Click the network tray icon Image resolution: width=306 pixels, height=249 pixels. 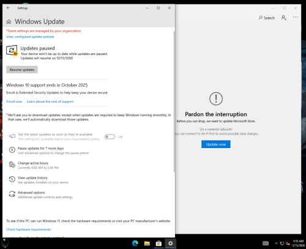pyautogui.click(x=282, y=243)
